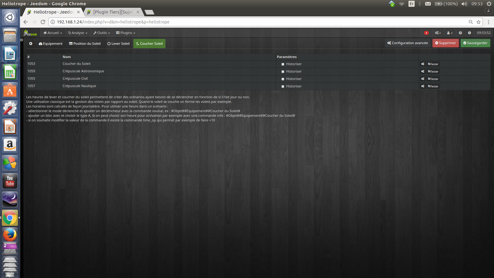The width and height of the screenshot is (494, 278).
Task: Open settings for Crépuscule Civil command
Action: 423,79
